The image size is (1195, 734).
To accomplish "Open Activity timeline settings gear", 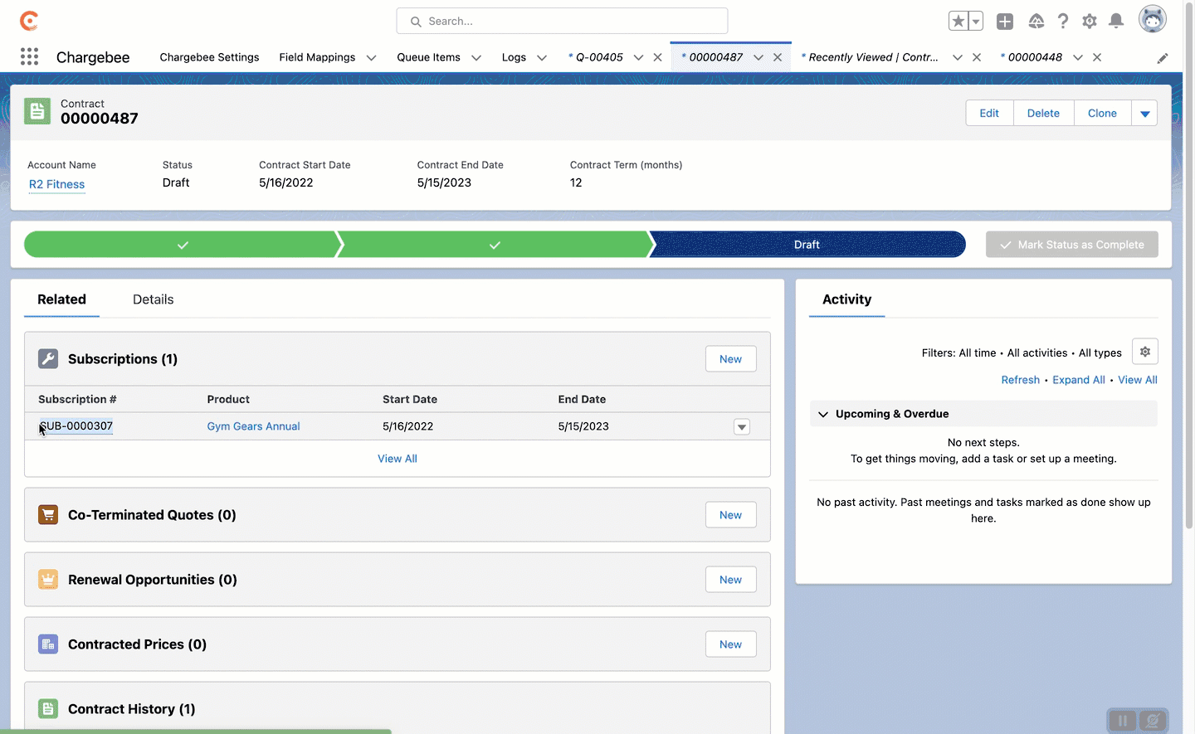I will point(1144,352).
